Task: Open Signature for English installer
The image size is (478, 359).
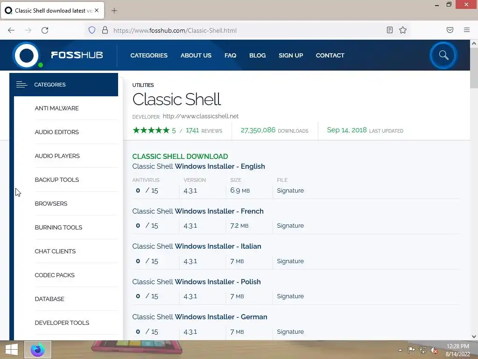Action: tap(290, 191)
